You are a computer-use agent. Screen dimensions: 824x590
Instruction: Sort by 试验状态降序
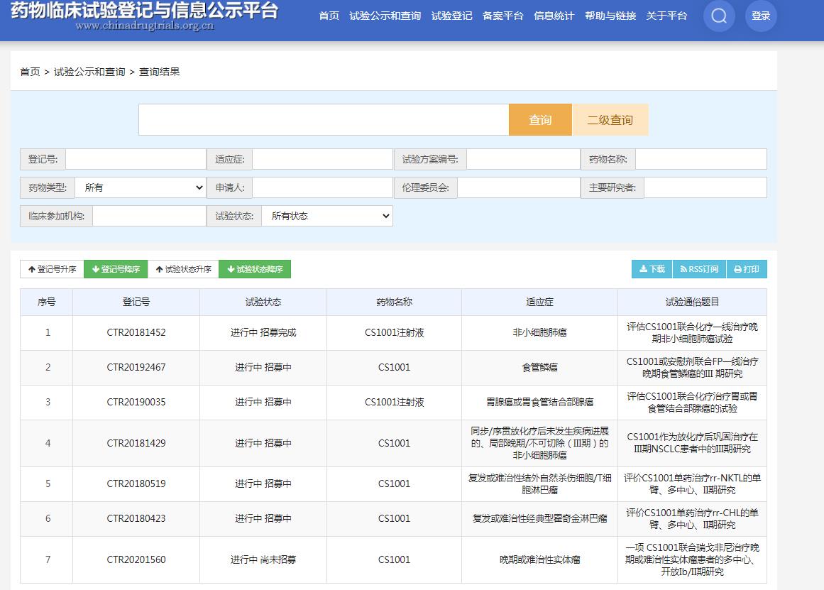255,269
